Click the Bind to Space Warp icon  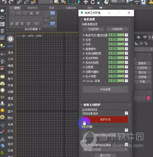click(x=33, y=2)
